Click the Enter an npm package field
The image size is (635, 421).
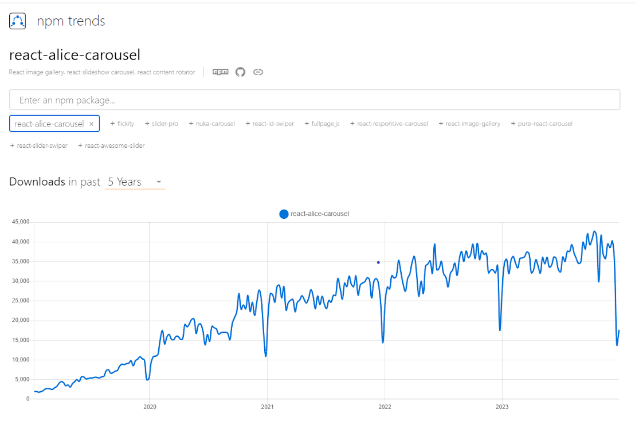point(315,99)
